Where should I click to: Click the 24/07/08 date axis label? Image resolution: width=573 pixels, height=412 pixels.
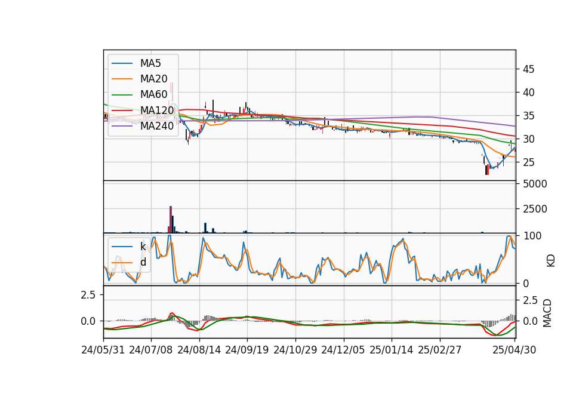tap(151, 350)
